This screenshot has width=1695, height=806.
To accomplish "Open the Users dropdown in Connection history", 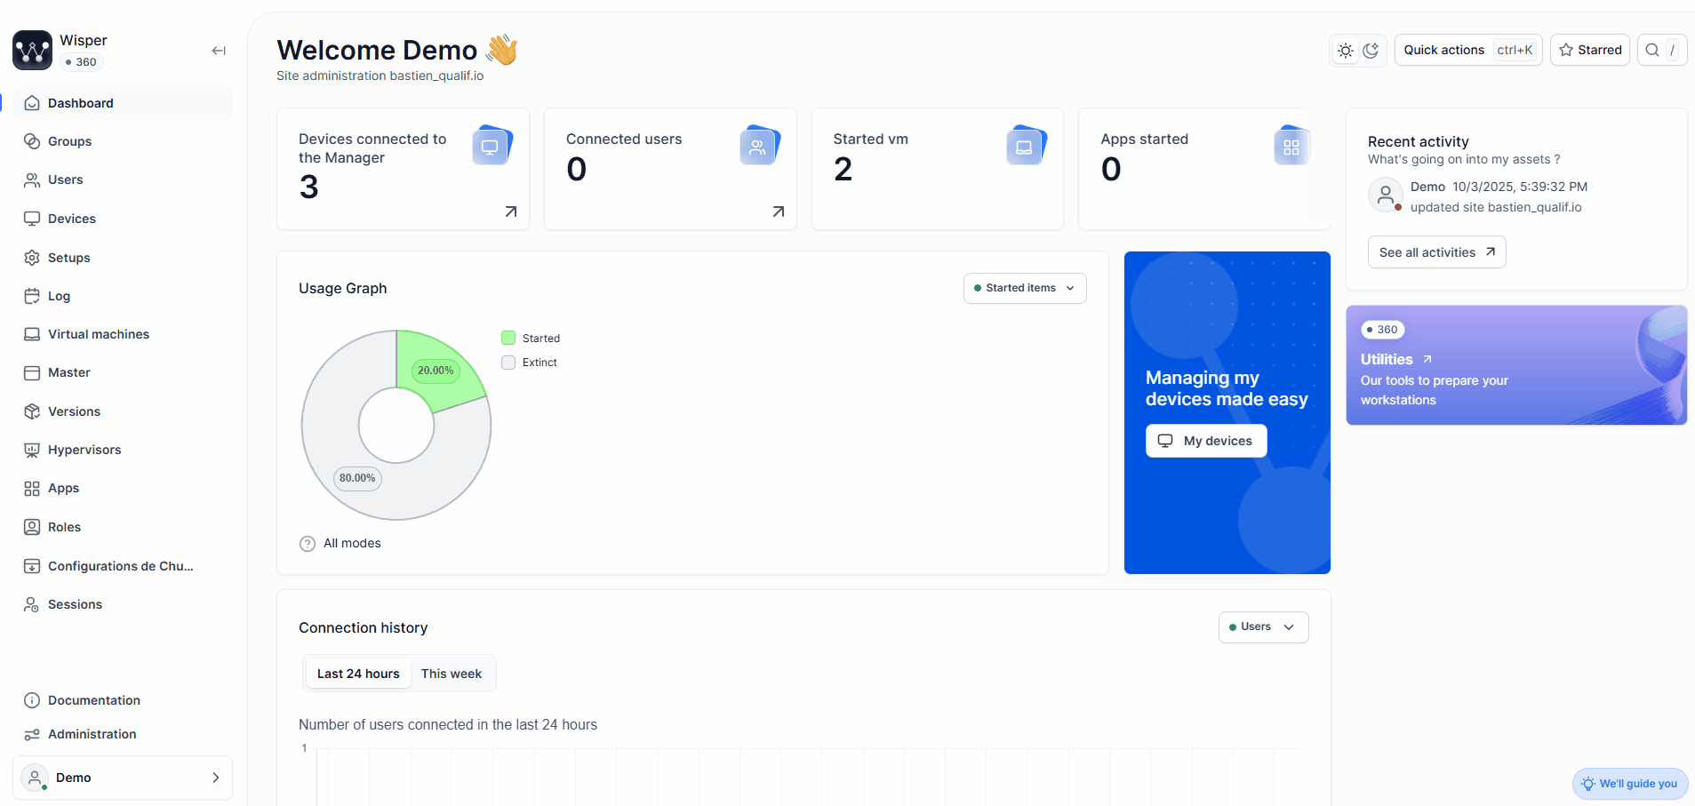I will [x=1263, y=627].
